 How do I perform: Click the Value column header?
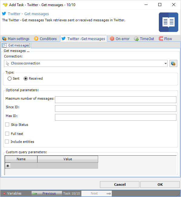[x=68, y=159]
